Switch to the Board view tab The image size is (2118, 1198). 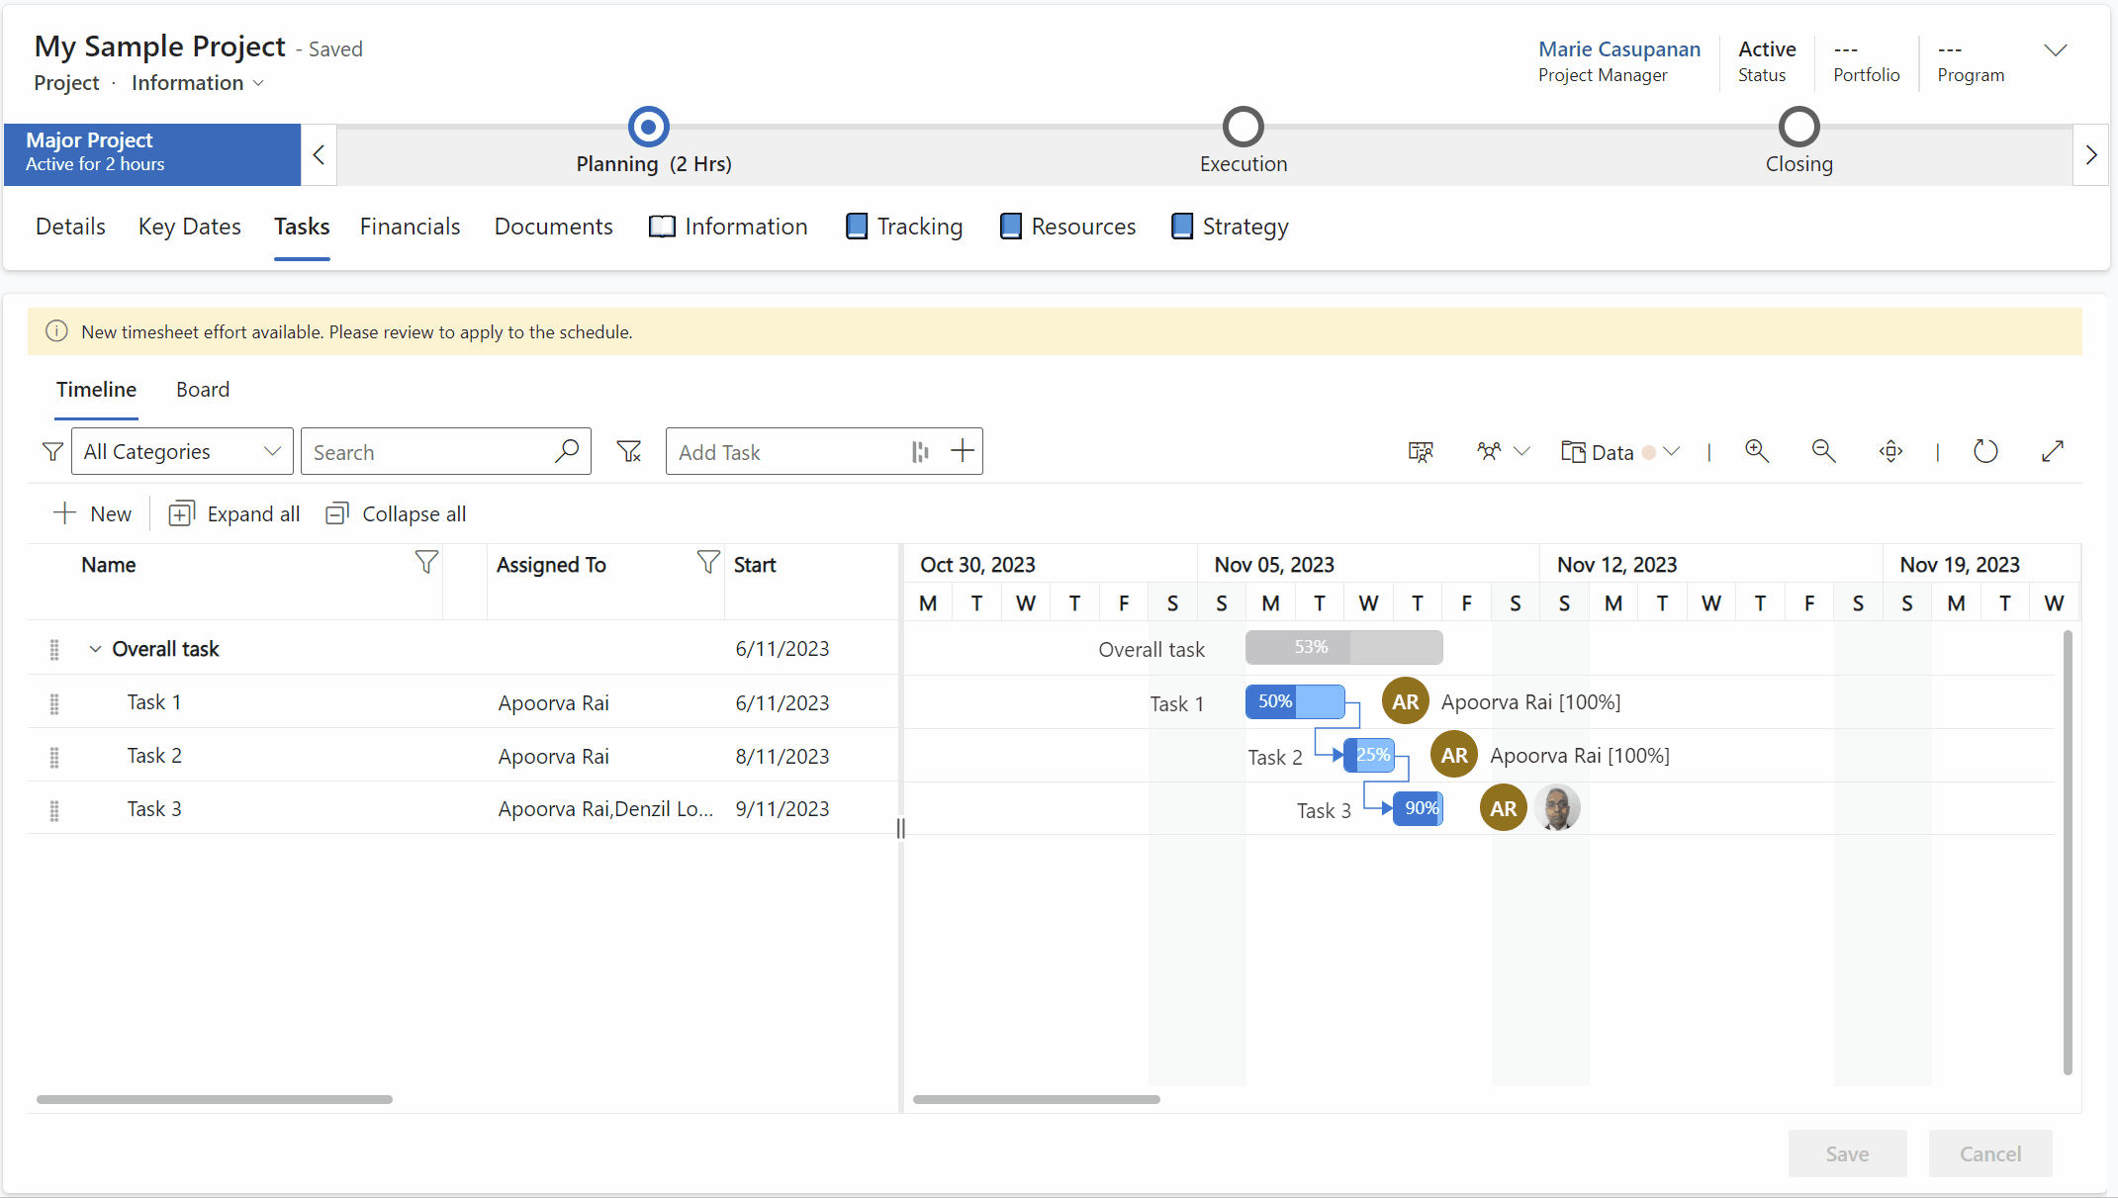[203, 390]
